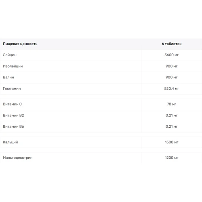Click the Изолейцин row label
The height and width of the screenshot is (202, 202).
pyautogui.click(x=13, y=66)
